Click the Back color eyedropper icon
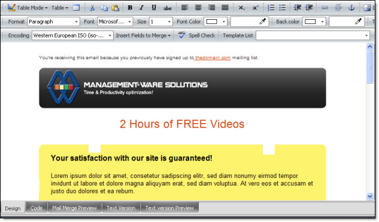The height and width of the screenshot is (222, 379). click(x=358, y=21)
